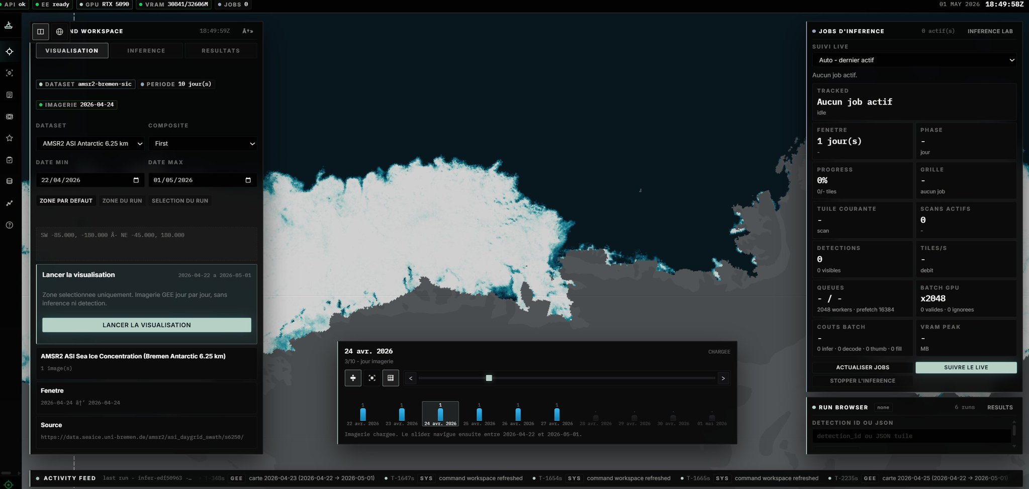The width and height of the screenshot is (1029, 489).
Task: Open Results link in Run Browser
Action: [x=1000, y=408]
